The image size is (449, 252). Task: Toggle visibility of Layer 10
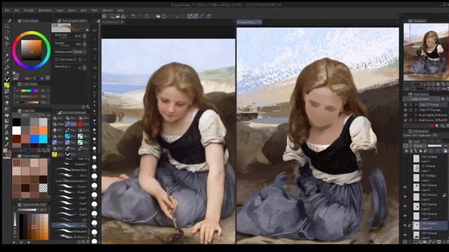click(405, 225)
